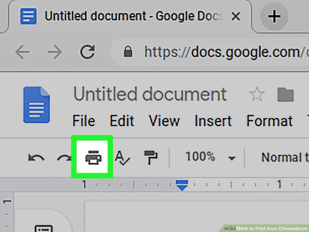Image resolution: width=309 pixels, height=232 pixels.
Task: Open the Normal text style dropdown
Action: point(285,157)
